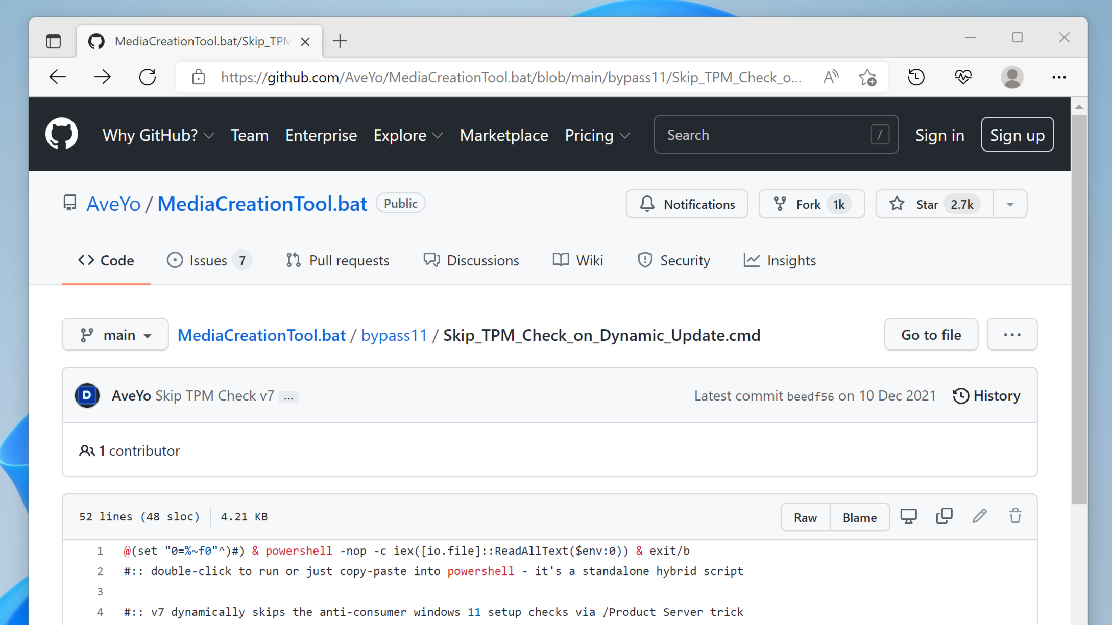Viewport: 1112px width, 625px height.
Task: Expand the three-dot options menu
Action: [x=1012, y=334]
